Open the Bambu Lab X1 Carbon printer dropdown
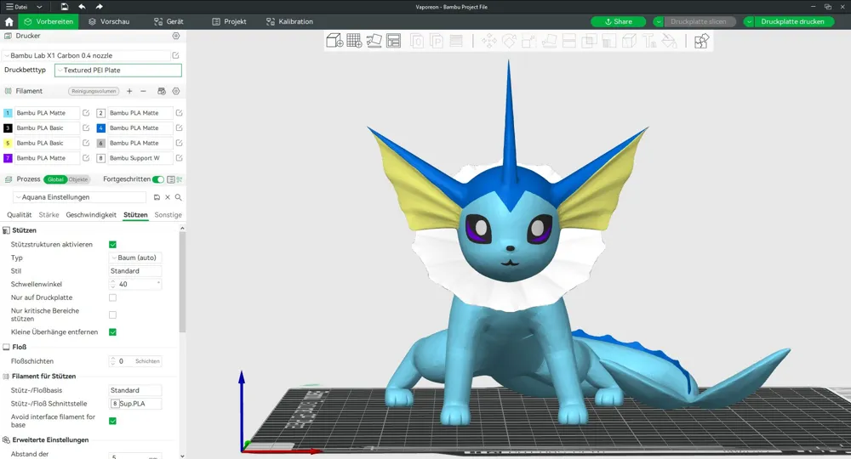Viewport: 851px width, 459px height. coord(87,55)
